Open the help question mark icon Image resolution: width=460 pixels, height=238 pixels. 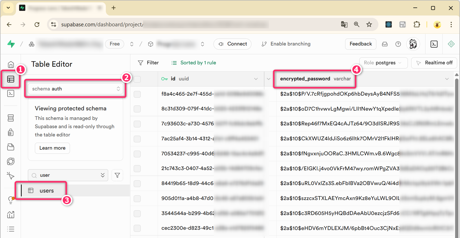tap(398, 44)
